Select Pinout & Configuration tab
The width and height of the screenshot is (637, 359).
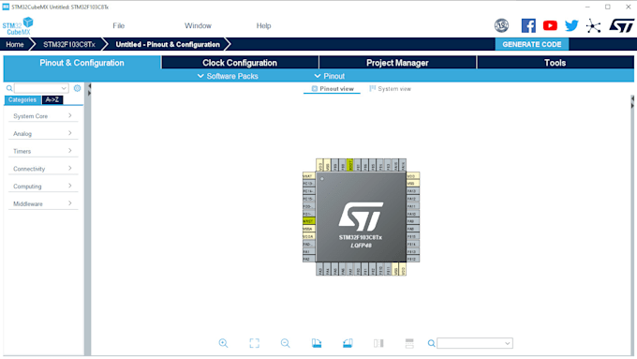82,63
